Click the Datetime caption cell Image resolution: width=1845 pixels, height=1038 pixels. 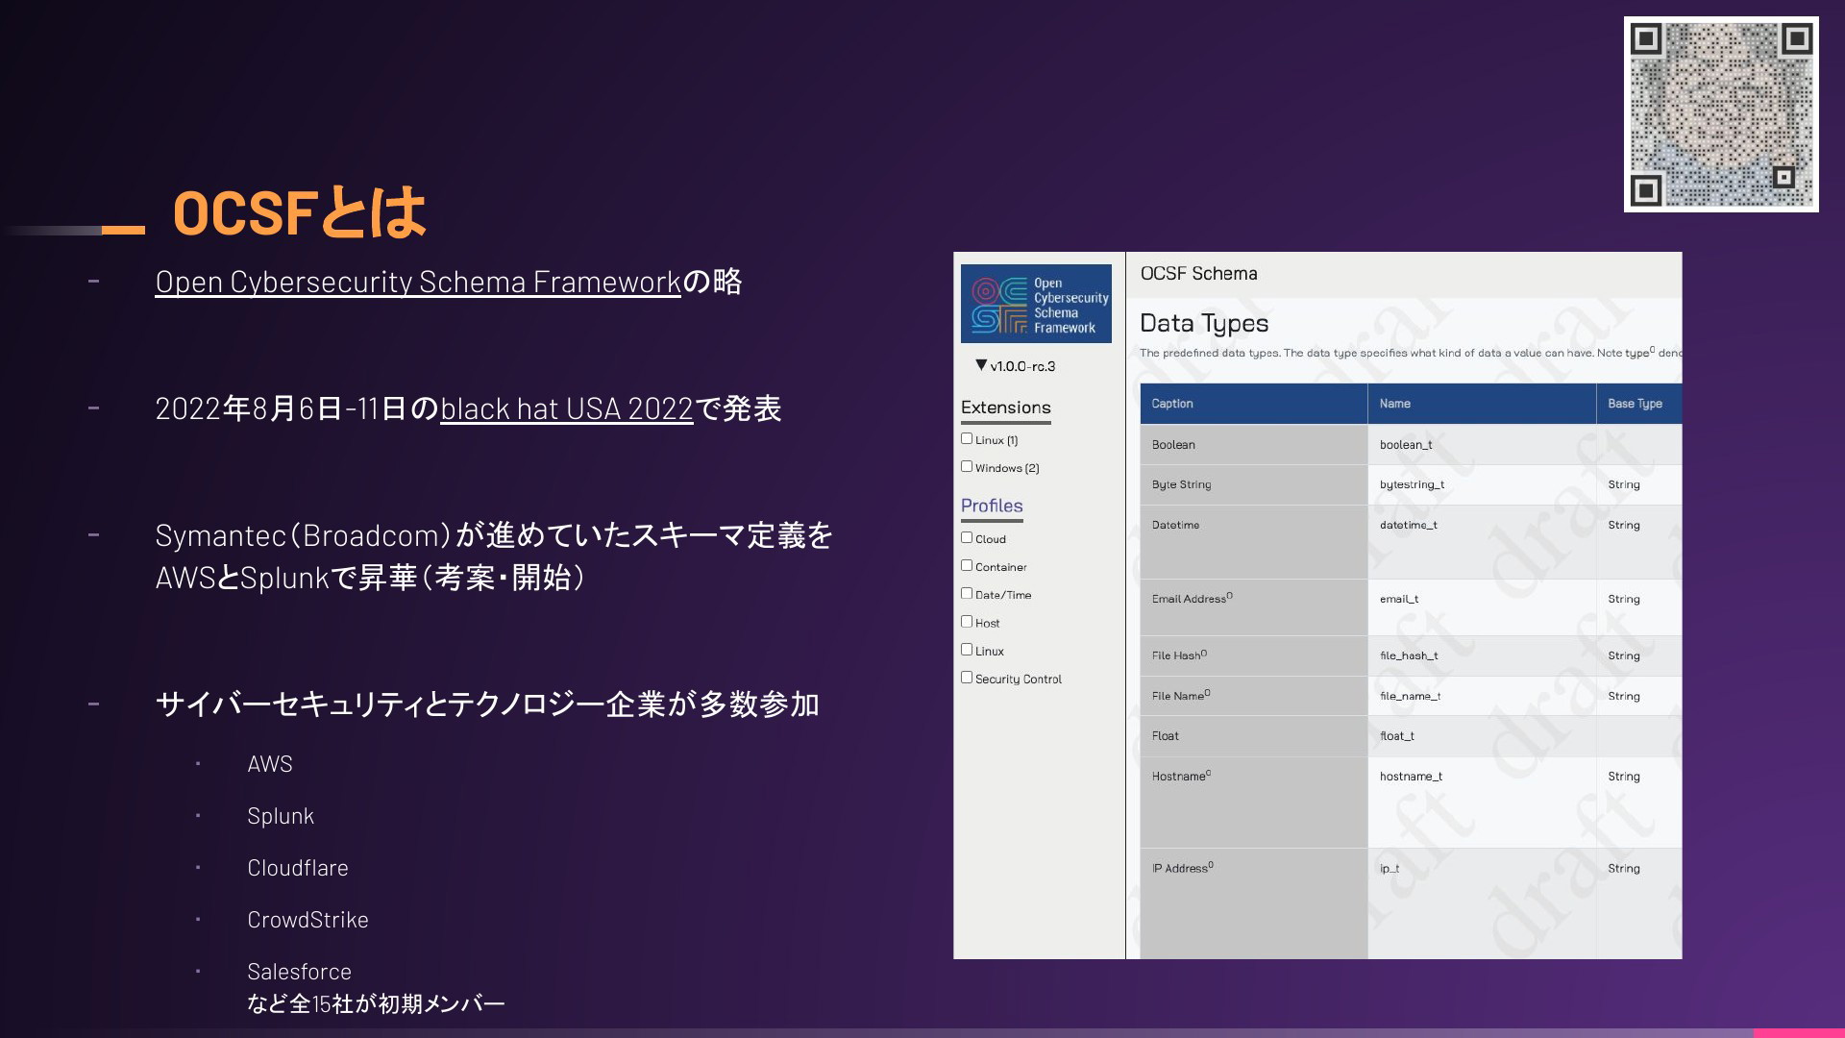click(1254, 542)
